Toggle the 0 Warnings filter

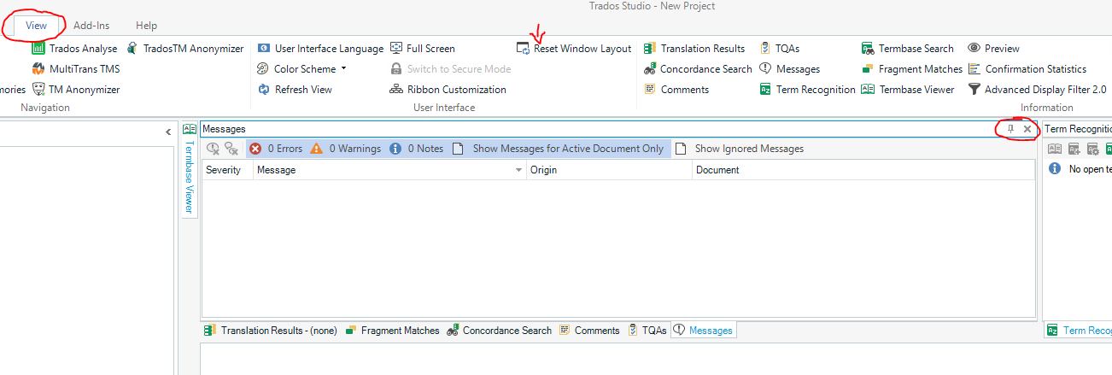pos(345,149)
